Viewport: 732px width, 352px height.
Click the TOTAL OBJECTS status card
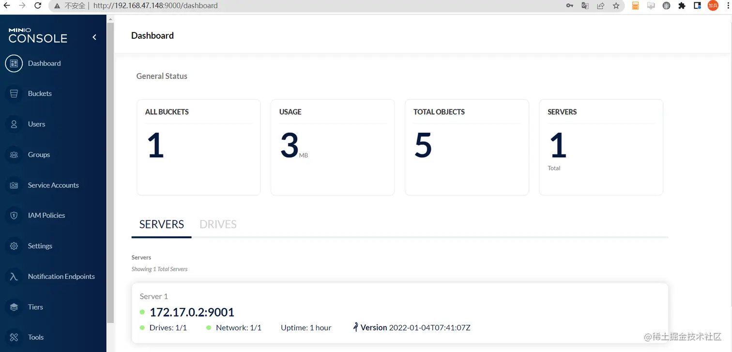467,147
